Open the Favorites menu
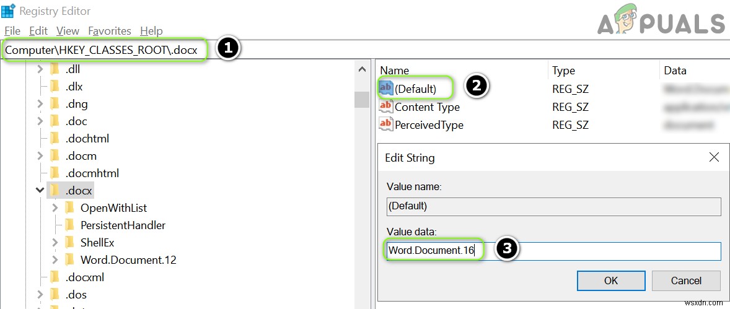 (x=110, y=30)
